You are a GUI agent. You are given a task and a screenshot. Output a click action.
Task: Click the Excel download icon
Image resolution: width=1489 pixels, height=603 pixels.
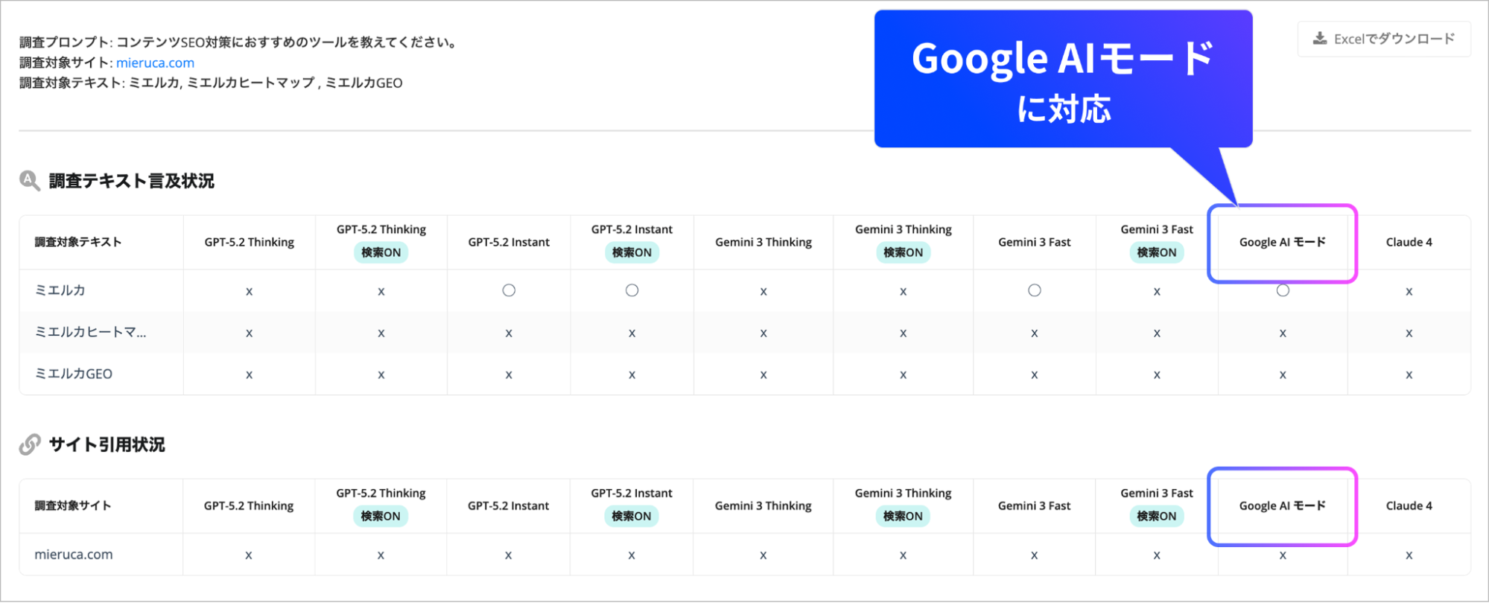click(x=1319, y=39)
